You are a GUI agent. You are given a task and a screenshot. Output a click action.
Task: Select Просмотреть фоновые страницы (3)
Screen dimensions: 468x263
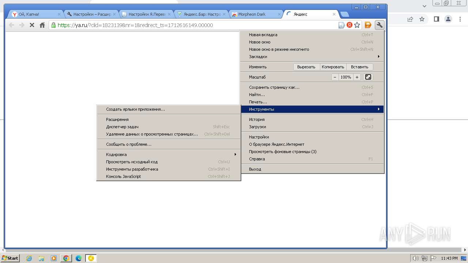(x=312, y=152)
